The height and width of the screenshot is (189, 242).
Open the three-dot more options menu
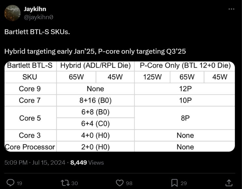(x=231, y=9)
